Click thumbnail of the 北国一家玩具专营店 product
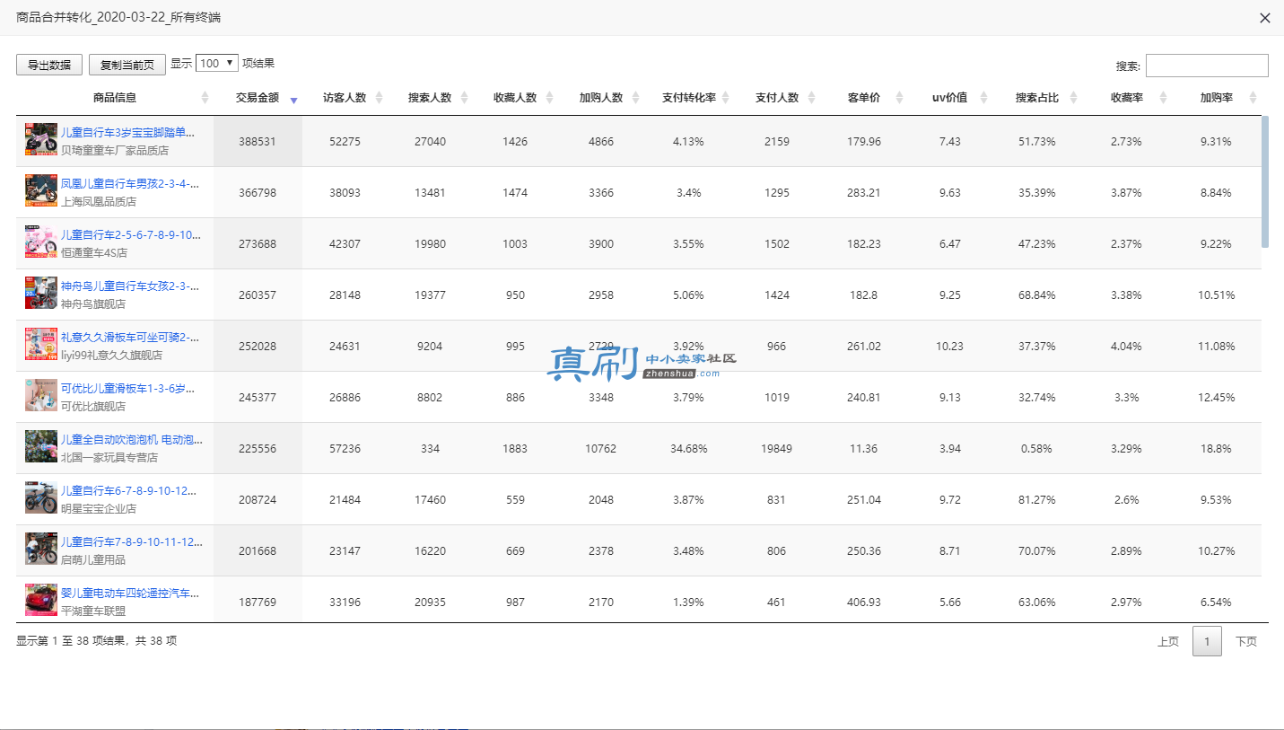 tap(41, 446)
